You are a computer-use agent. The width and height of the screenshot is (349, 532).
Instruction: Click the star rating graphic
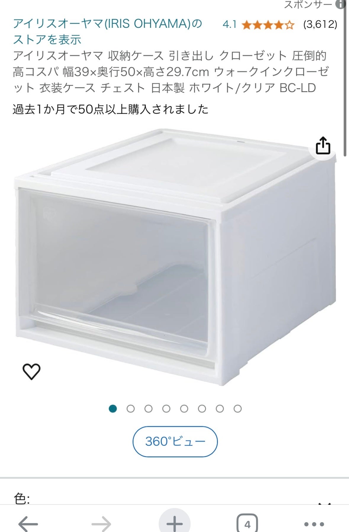tap(268, 25)
